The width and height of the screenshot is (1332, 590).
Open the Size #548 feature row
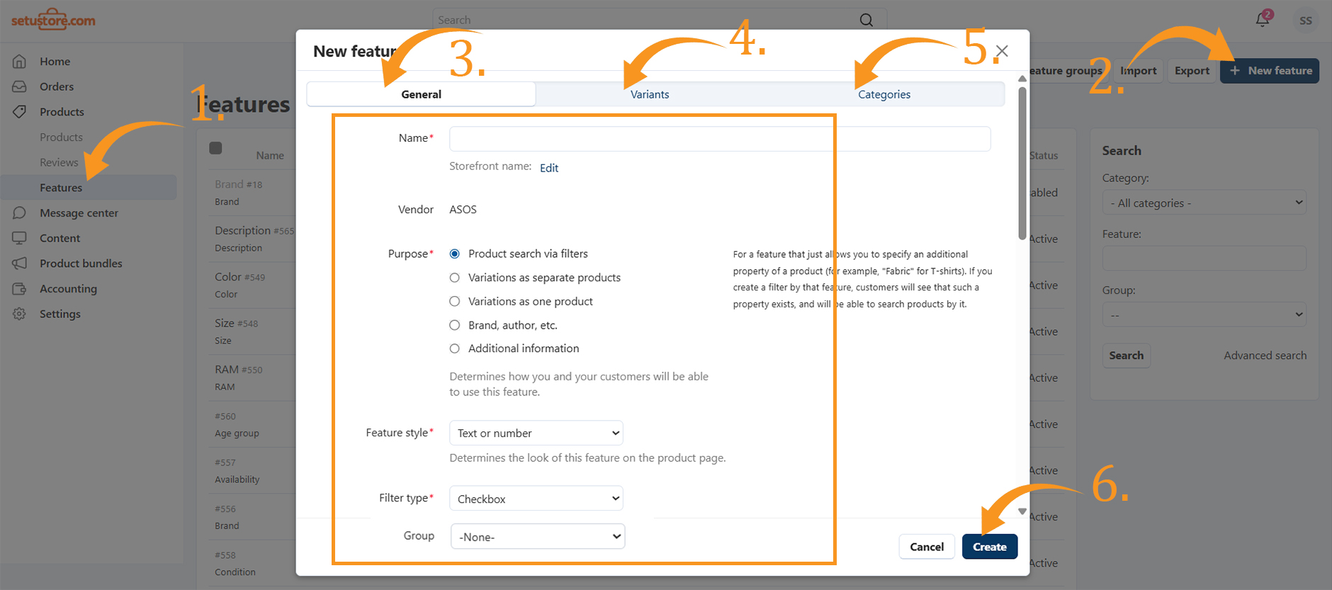(237, 323)
